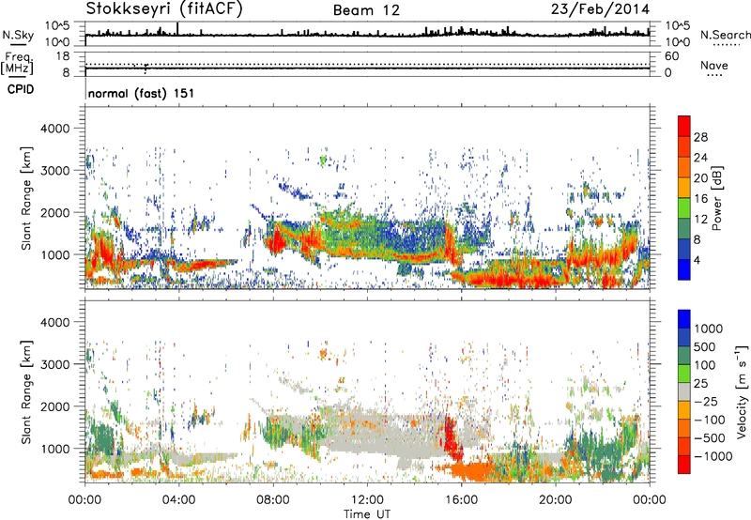Click 'Slant Range [km]' label of velocity panel
Screen dimensions: 751x520
[x=26, y=392]
